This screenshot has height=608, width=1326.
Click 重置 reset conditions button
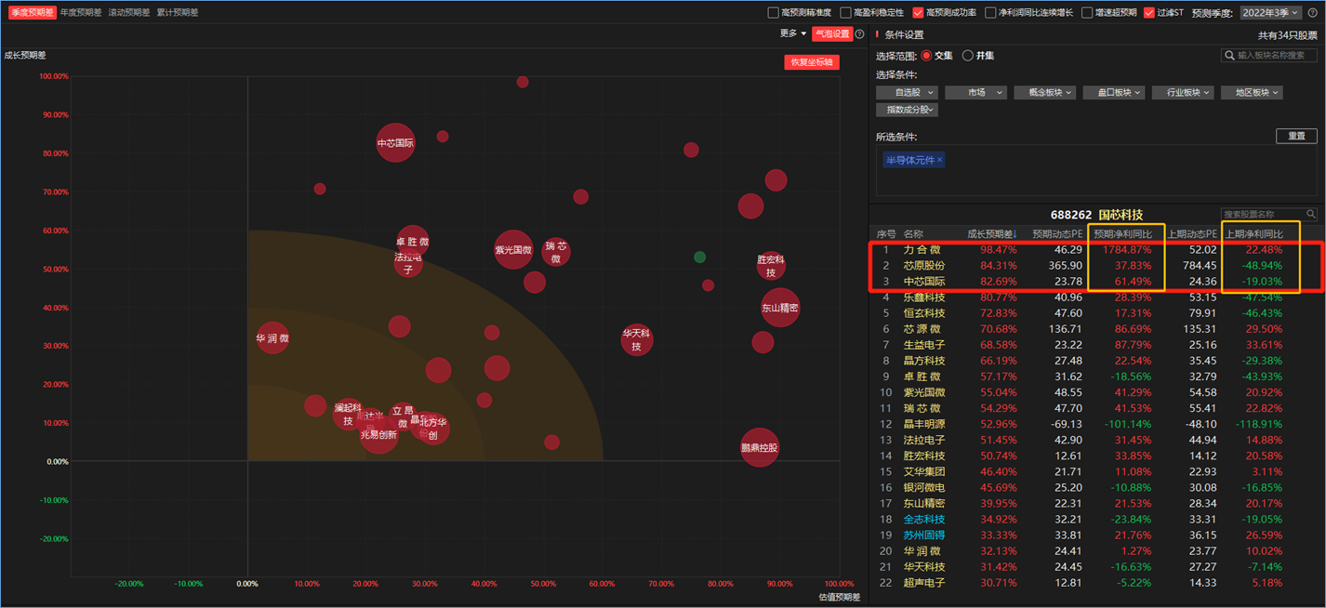pos(1296,136)
